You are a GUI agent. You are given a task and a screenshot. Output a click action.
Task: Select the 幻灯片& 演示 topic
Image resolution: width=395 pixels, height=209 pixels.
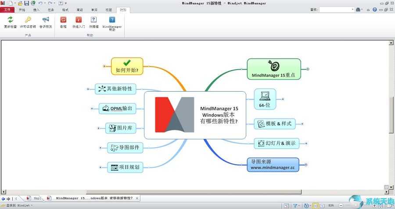(x=276, y=143)
